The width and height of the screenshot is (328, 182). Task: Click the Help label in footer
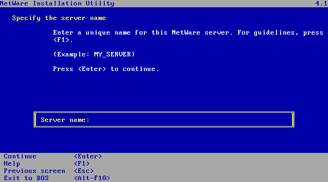pos(12,164)
